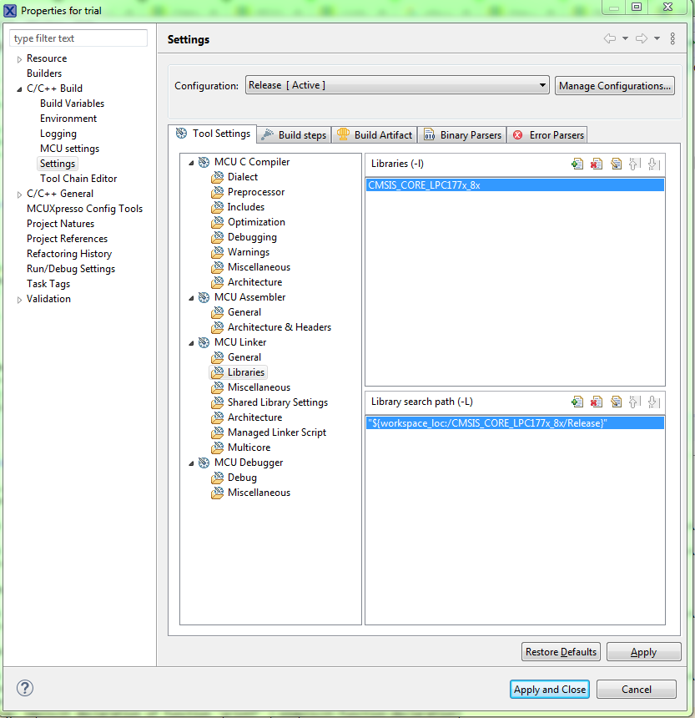The width and height of the screenshot is (695, 718).
Task: Click the MCU Linker tool icon
Action: (x=204, y=342)
